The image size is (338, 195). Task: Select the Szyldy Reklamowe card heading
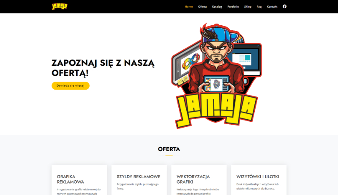tap(139, 176)
